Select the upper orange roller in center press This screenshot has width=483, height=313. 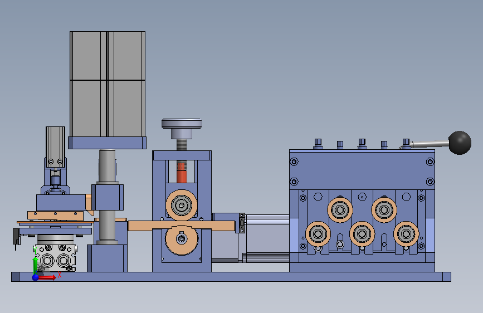(182, 205)
